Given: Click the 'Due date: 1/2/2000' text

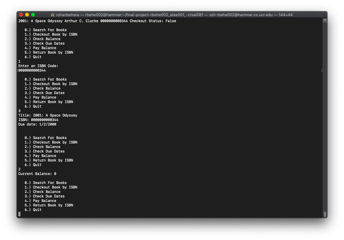Looking at the screenshot, I should pyautogui.click(x=37, y=124).
